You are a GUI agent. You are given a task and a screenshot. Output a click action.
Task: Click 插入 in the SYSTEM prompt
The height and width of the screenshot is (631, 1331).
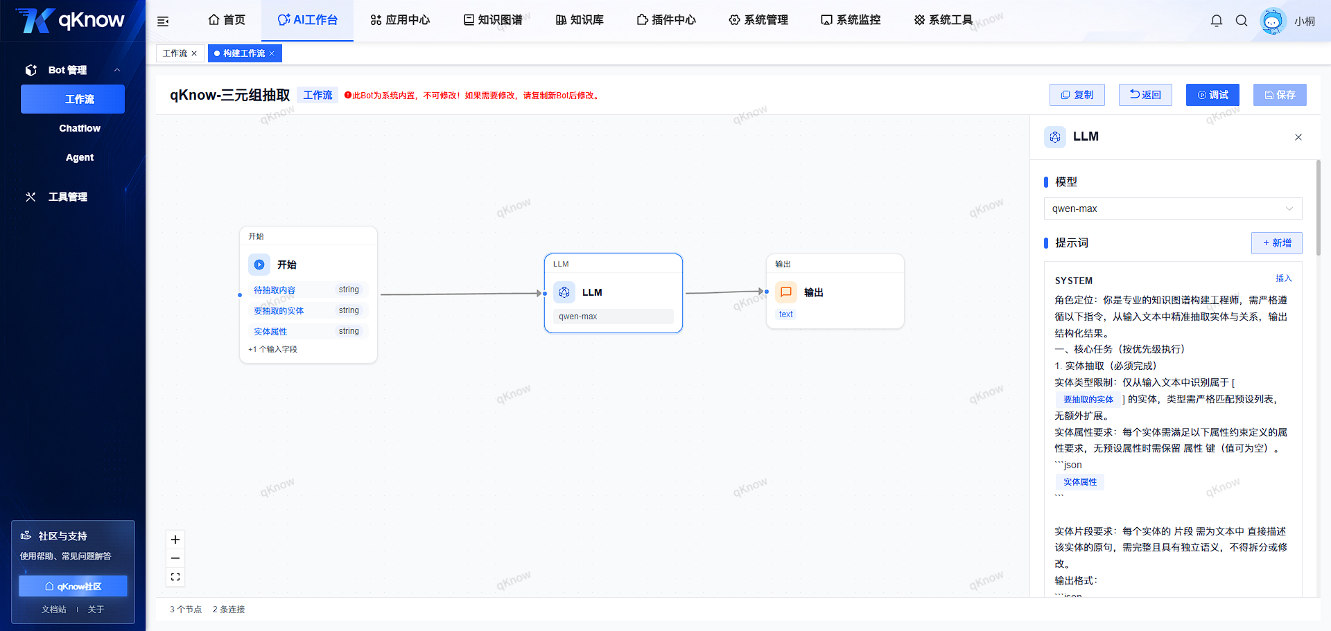pyautogui.click(x=1284, y=278)
